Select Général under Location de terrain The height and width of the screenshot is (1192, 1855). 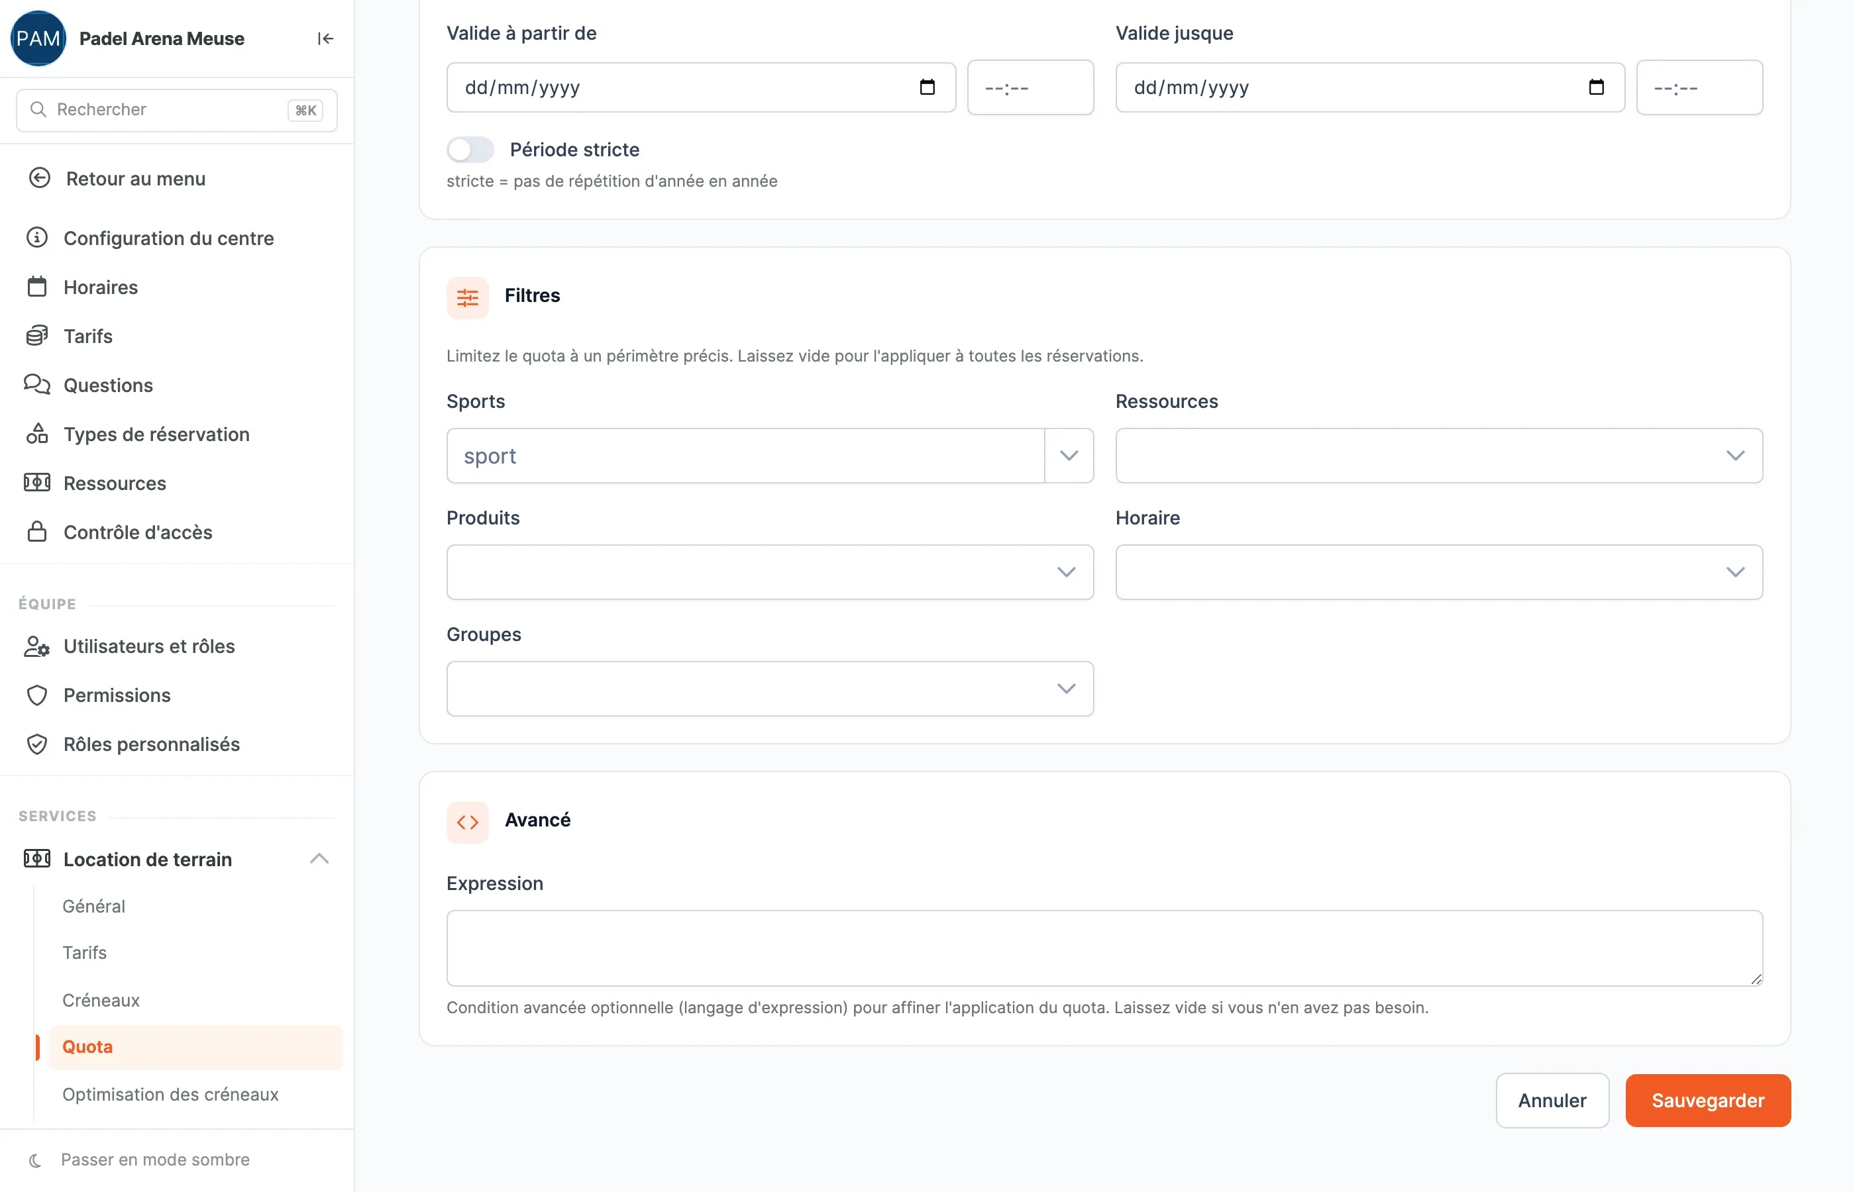tap(93, 906)
